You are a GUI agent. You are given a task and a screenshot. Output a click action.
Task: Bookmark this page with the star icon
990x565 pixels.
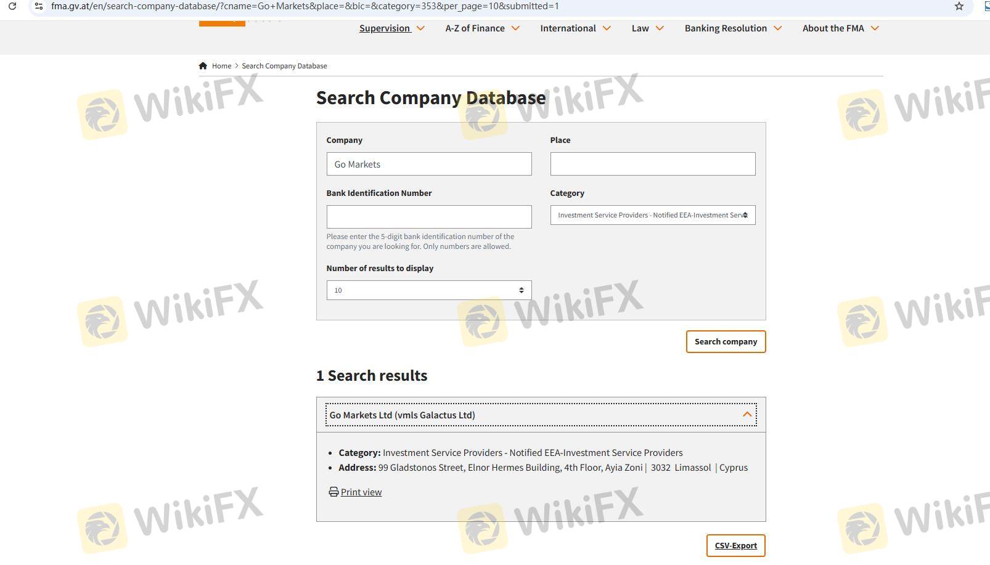click(959, 6)
